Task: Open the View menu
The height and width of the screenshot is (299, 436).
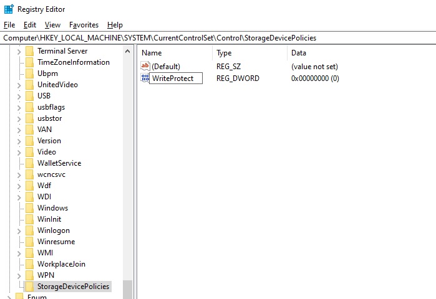Action: (52, 25)
